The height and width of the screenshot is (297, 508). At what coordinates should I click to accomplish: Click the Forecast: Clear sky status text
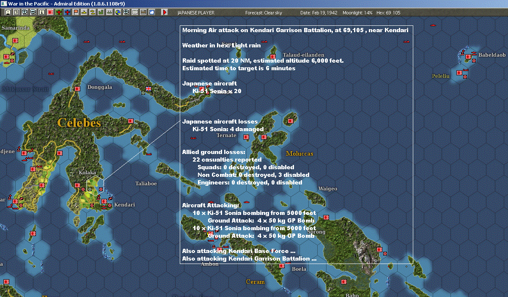pos(264,13)
